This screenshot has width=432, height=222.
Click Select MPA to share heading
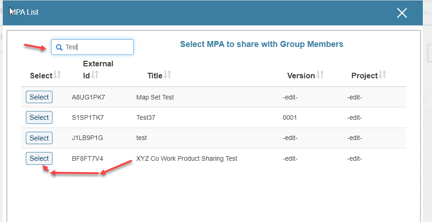point(262,44)
